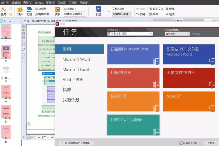Click 打开 FineReader 文档 button
This screenshot has width=219, height=146.
[77, 143]
